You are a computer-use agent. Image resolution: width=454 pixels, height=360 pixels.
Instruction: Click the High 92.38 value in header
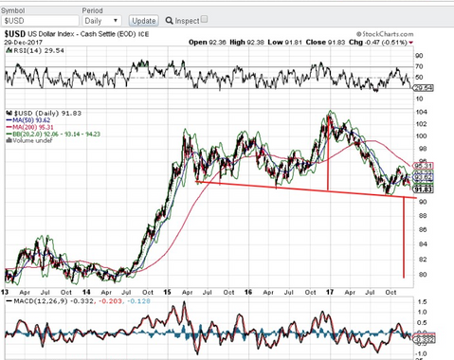[246, 43]
